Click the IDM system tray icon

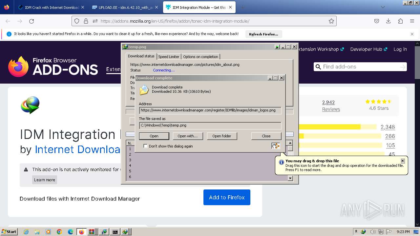coord(363,232)
